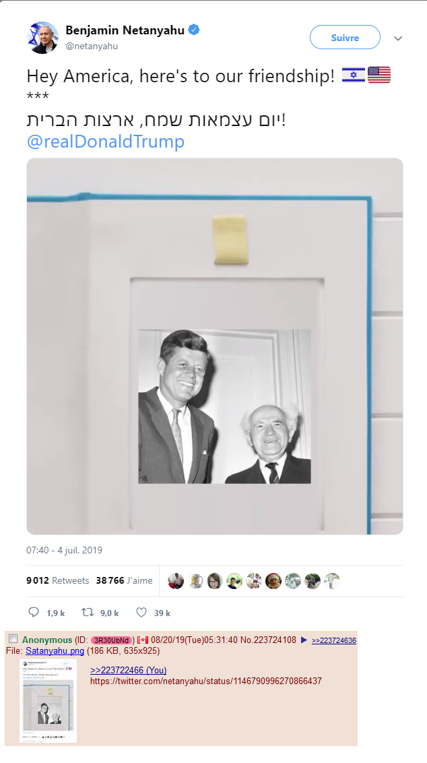427x763 pixels.
Task: Open the @realDonaldTrump mention link
Action: click(x=106, y=142)
